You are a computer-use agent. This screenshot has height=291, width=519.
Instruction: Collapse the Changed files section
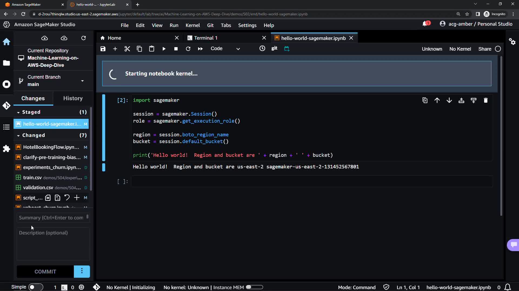pyautogui.click(x=18, y=136)
